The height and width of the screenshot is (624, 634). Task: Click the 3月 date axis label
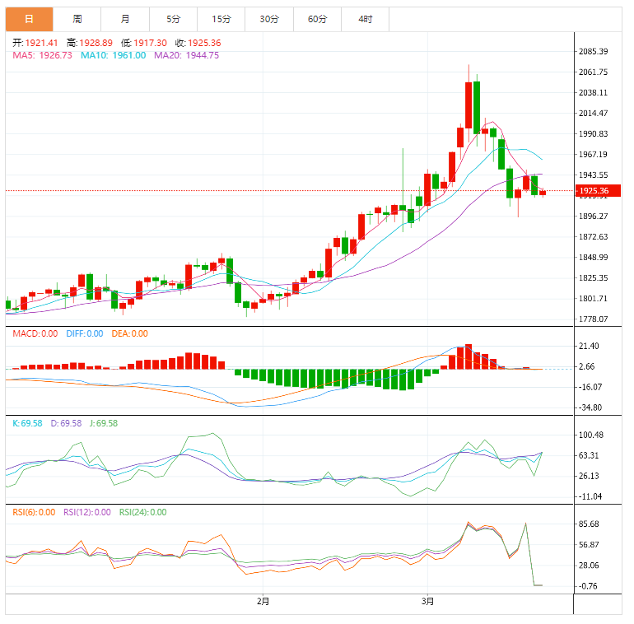tap(427, 602)
